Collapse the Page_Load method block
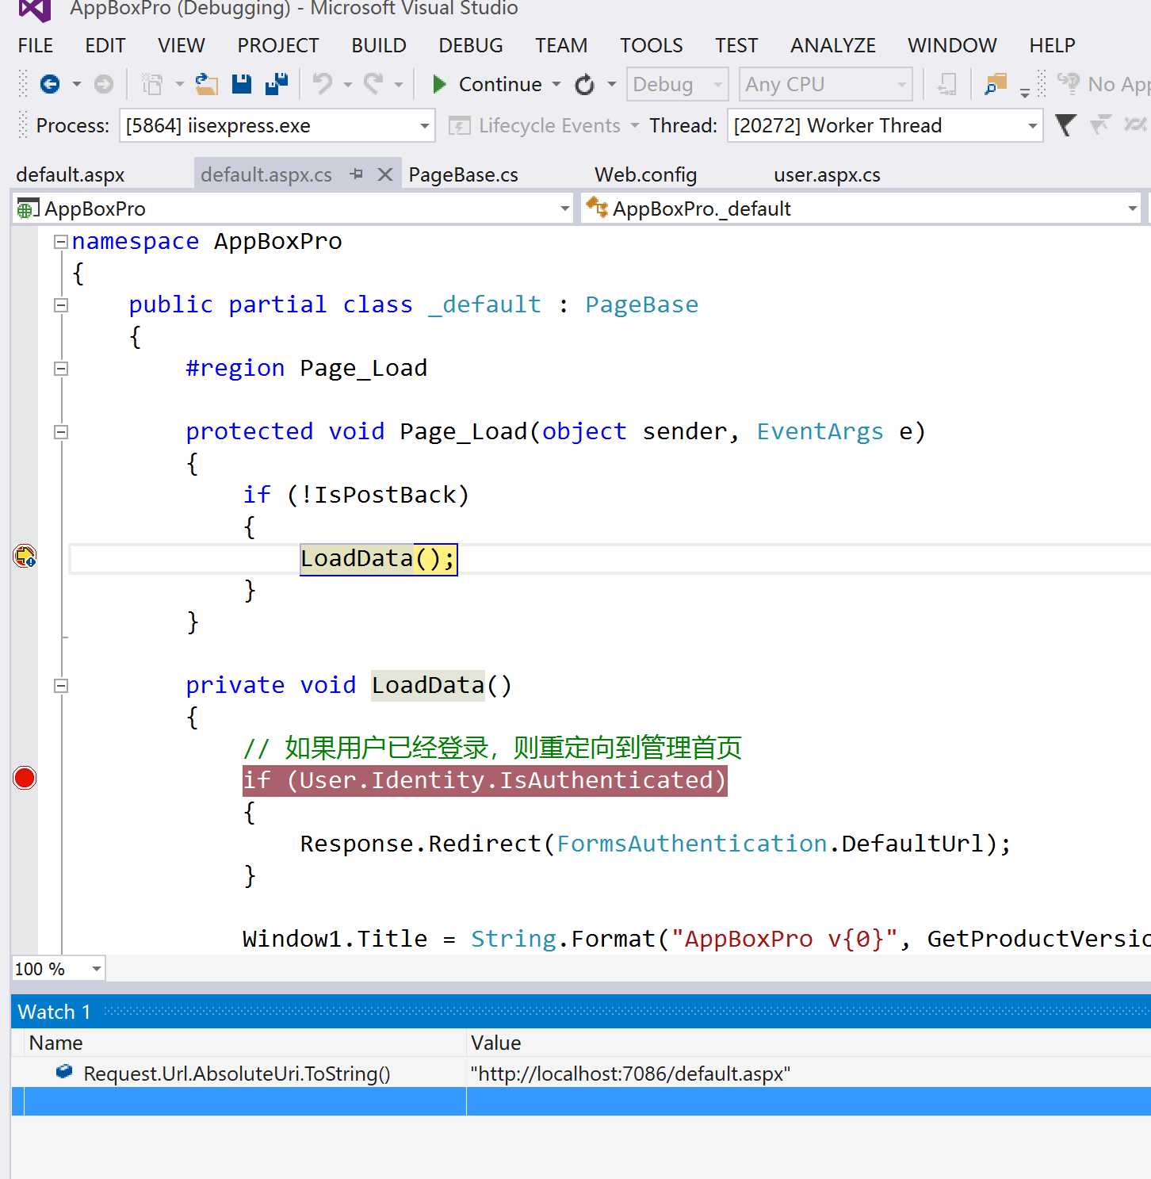The width and height of the screenshot is (1151, 1179). [x=60, y=432]
